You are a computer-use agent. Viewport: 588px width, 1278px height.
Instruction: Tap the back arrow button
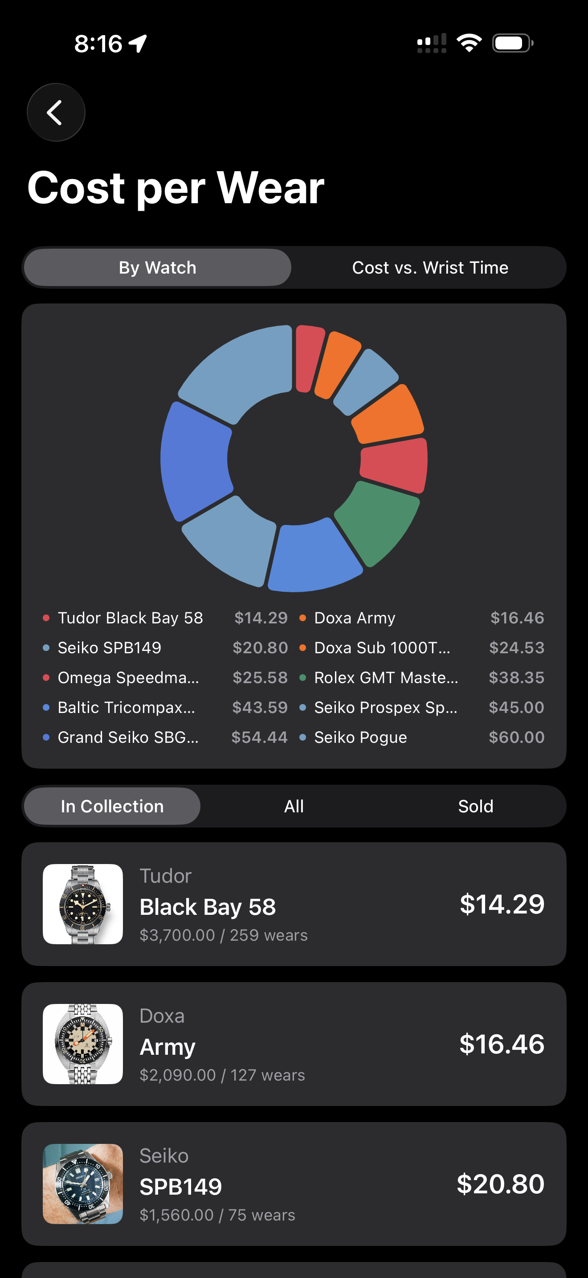click(x=56, y=113)
